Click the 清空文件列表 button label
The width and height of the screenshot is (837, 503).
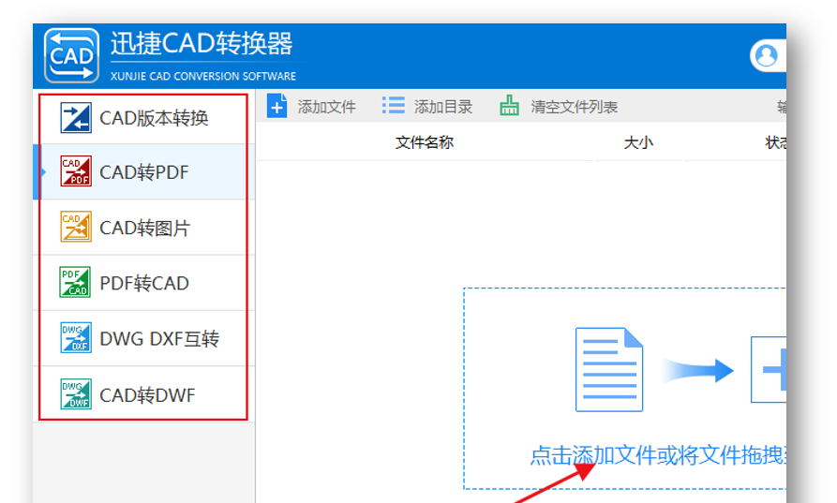pos(574,107)
